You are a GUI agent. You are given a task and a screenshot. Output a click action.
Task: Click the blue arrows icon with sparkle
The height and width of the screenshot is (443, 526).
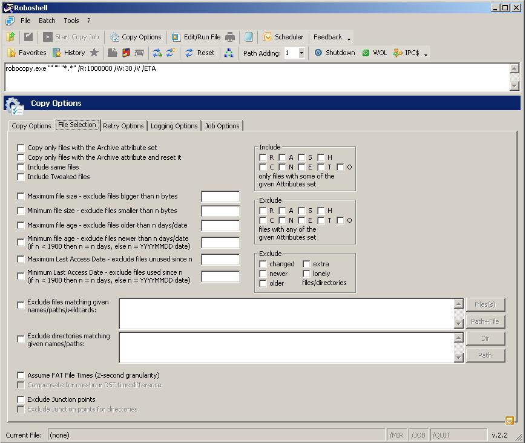171,53
